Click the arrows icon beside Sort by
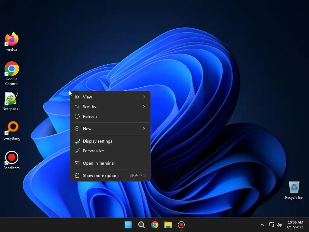The width and height of the screenshot is (309, 232). (x=77, y=107)
